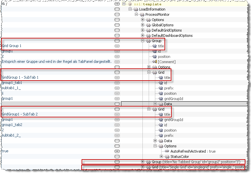Image resolution: width=251 pixels, height=173 pixels.
Task: Click the gear icon beside xsl:template
Action: click(130, 4)
